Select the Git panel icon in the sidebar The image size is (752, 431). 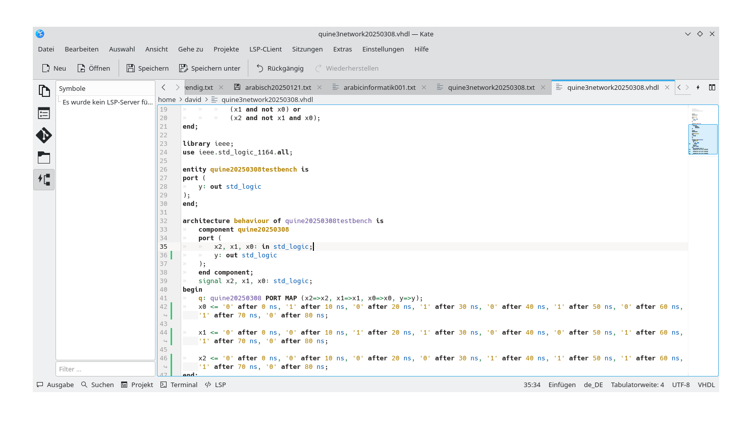click(x=44, y=135)
